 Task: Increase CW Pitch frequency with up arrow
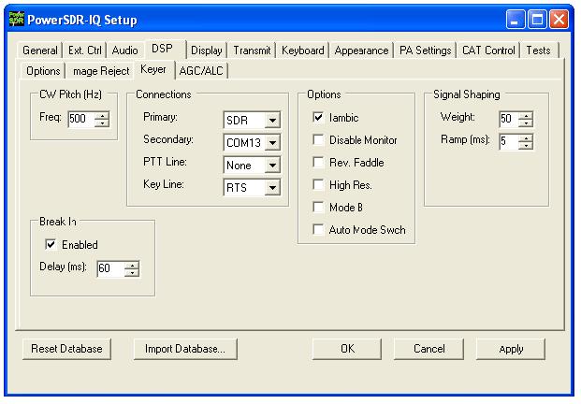102,115
